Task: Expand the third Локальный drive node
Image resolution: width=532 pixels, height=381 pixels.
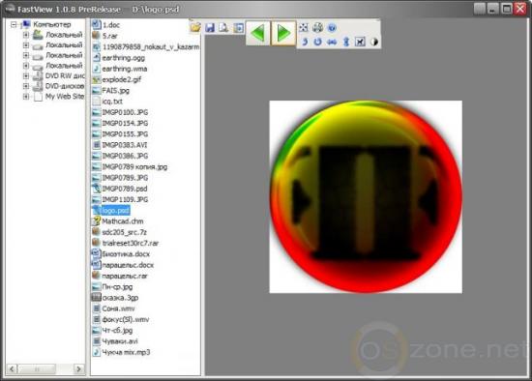Action: [x=26, y=55]
